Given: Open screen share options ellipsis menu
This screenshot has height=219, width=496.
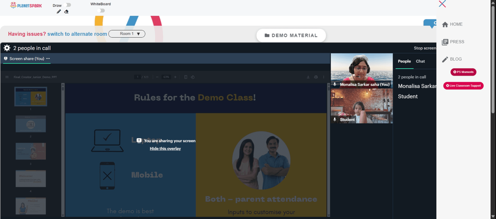Looking at the screenshot, I should click(48, 59).
